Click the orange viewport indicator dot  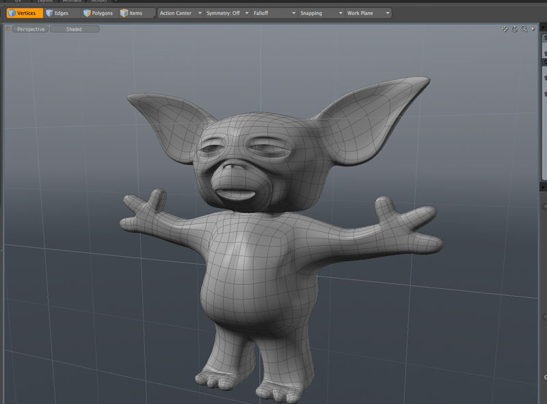click(8, 29)
